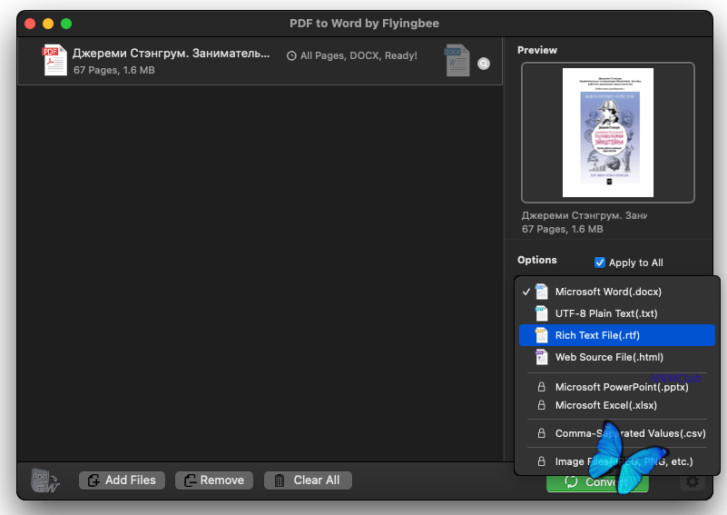This screenshot has width=727, height=515.
Task: Click the lock icon beside Microsoft Excel
Action: click(541, 405)
